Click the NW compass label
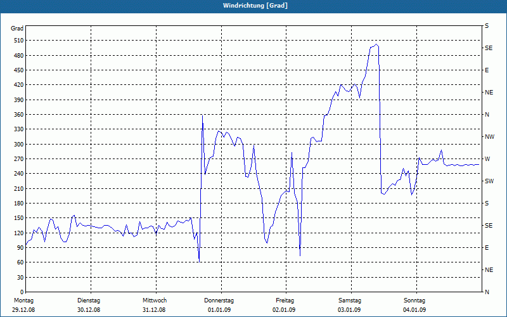The height and width of the screenshot is (317, 507). click(x=489, y=137)
